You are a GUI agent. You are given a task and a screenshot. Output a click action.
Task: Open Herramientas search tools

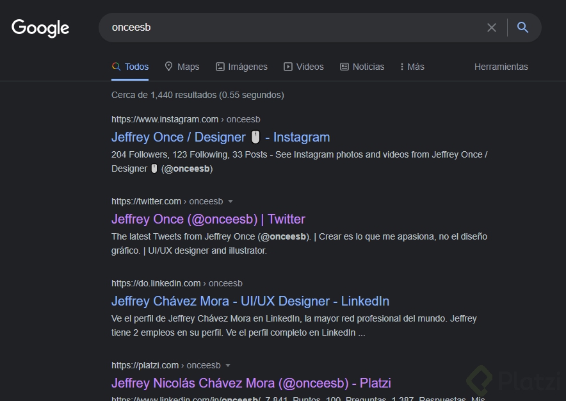point(501,67)
